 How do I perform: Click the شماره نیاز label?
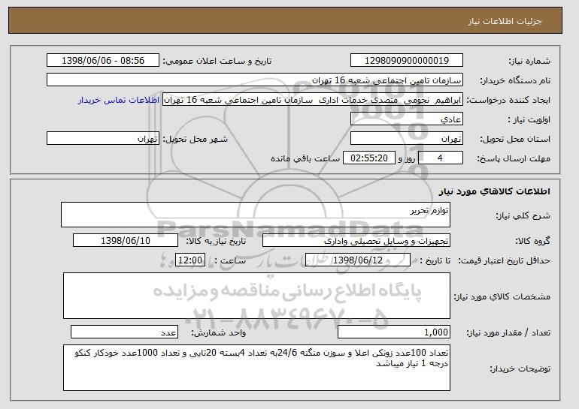click(529, 61)
